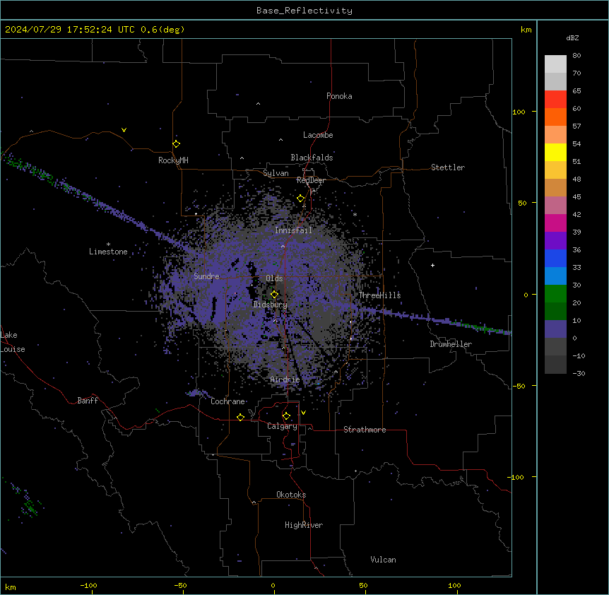Select the yellow diamond marker directly above the Calgary label
This screenshot has width=609, height=595.
pyautogui.click(x=287, y=416)
